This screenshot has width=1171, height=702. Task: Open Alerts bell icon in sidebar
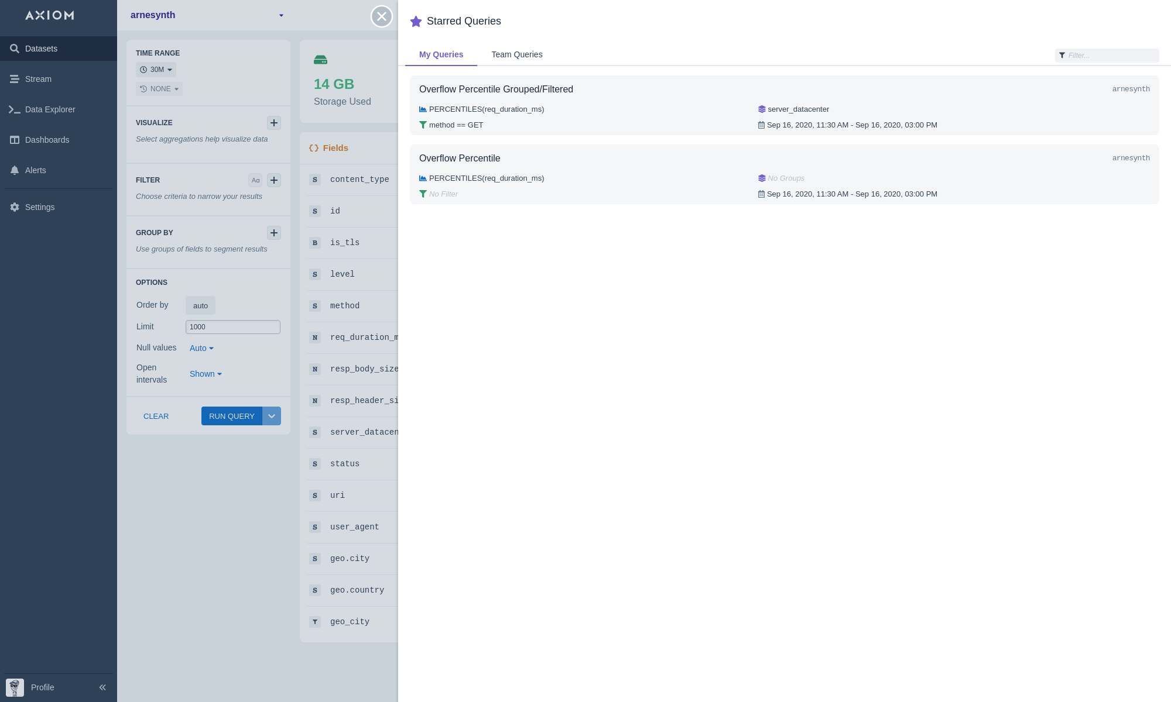point(15,170)
